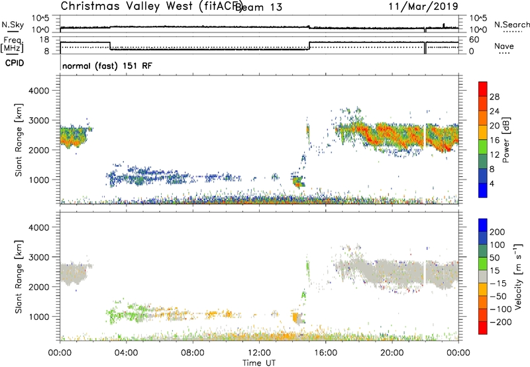Click the "200" positive velocity colorbar label
Image resolution: width=530 pixels, height=367 pixels.
498,232
